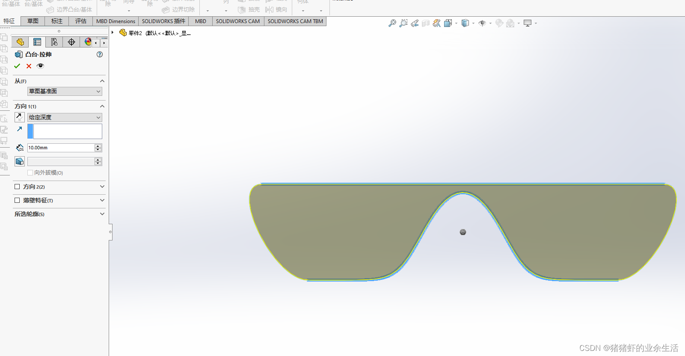
Task: Switch to the SOLIDWORKS CAM tab
Action: point(238,21)
